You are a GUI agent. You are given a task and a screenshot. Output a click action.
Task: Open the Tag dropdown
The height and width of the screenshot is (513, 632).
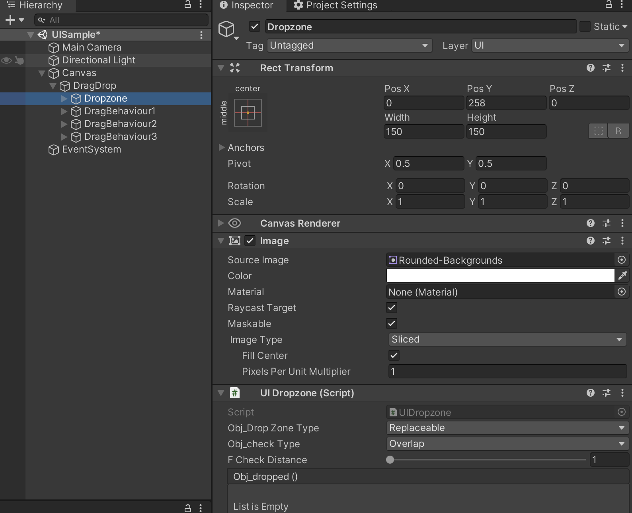tap(350, 45)
